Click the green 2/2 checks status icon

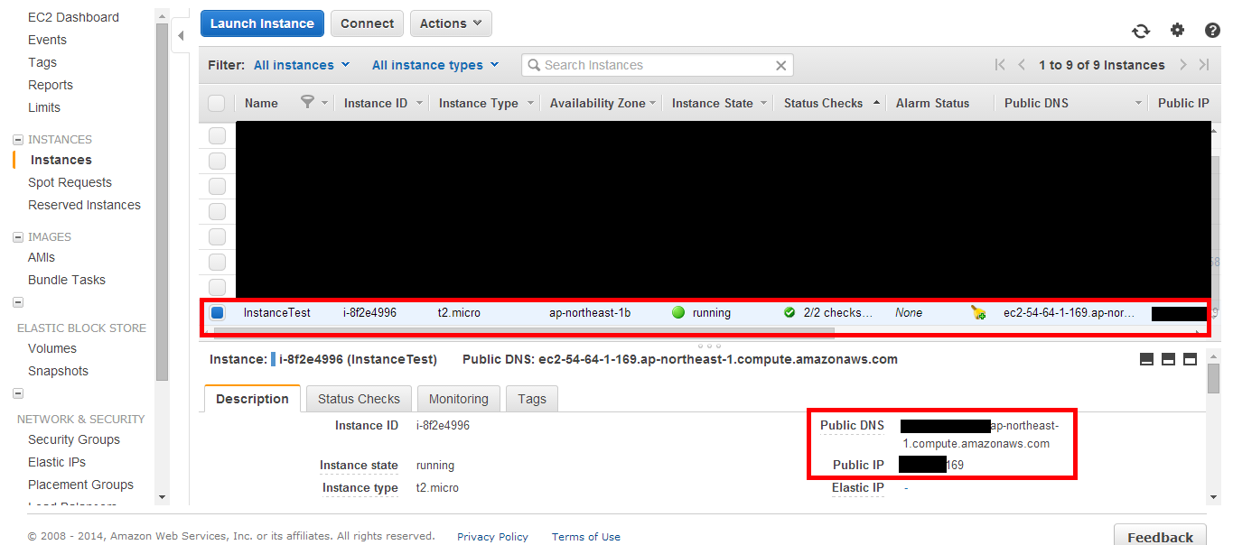(789, 312)
